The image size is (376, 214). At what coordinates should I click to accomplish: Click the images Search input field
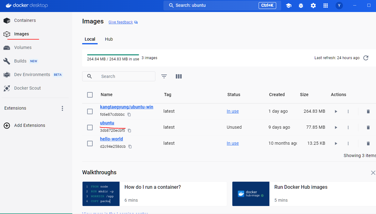click(x=119, y=76)
